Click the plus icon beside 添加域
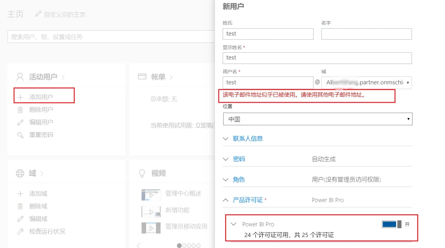This screenshot has height=248, width=445. [20, 194]
